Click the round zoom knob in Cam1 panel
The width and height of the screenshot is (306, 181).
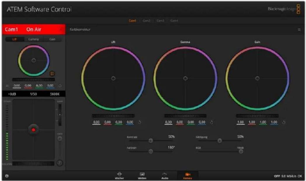coord(60,139)
